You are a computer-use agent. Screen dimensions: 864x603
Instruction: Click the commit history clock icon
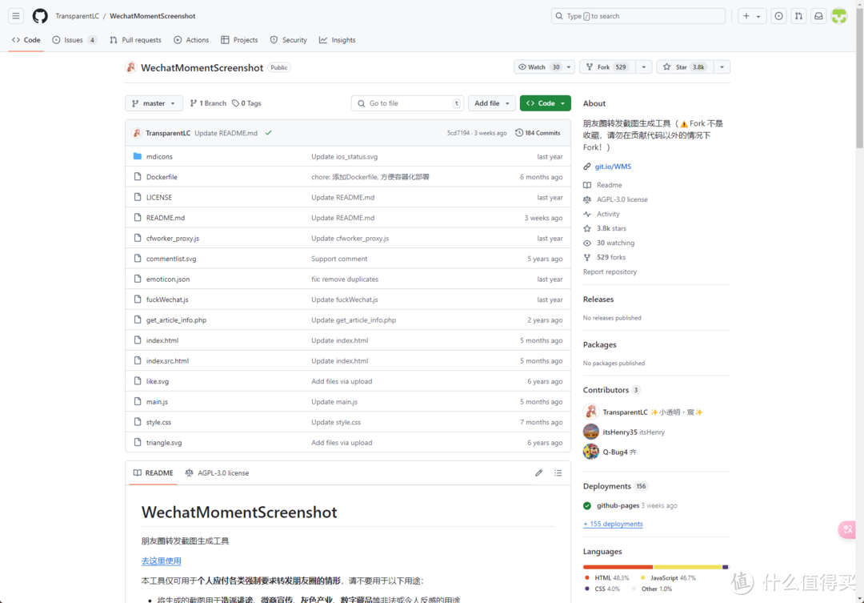tap(519, 133)
